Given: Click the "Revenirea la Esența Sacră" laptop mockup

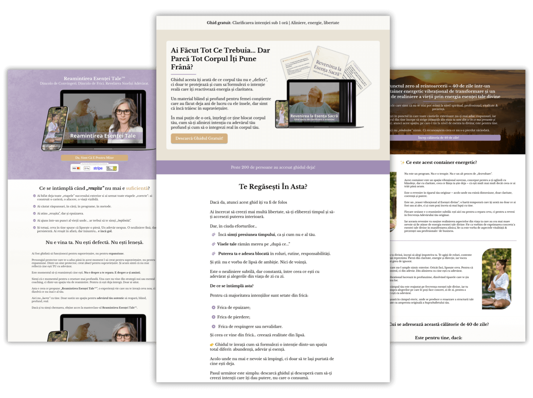Looking at the screenshot, I should [322, 104].
